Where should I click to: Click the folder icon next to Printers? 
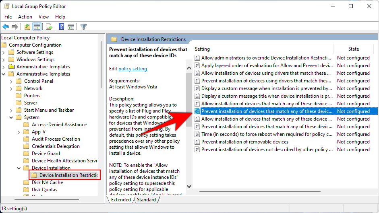click(x=19, y=96)
